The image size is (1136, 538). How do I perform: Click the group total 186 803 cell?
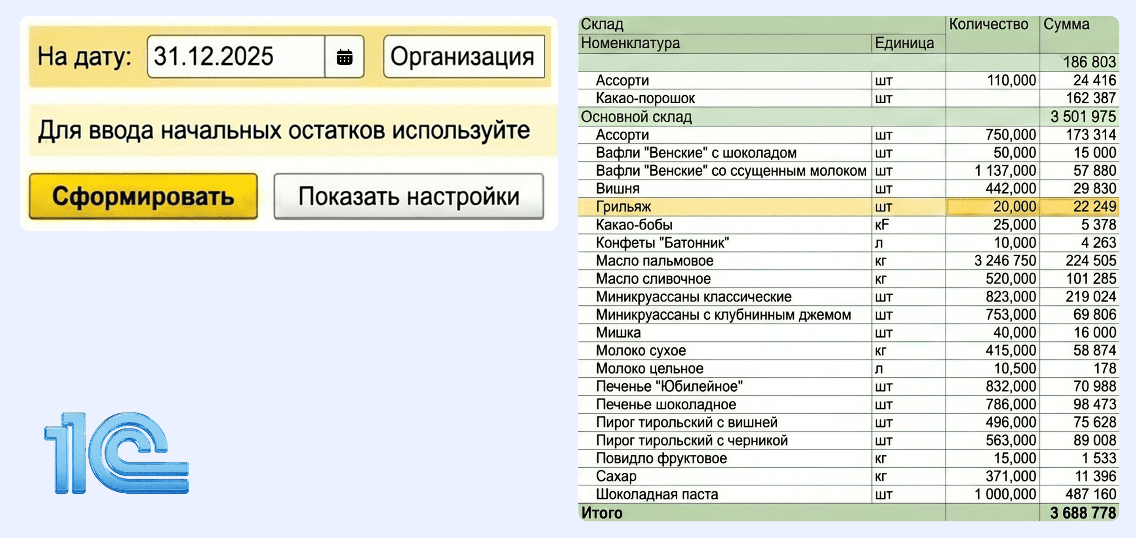(1079, 62)
